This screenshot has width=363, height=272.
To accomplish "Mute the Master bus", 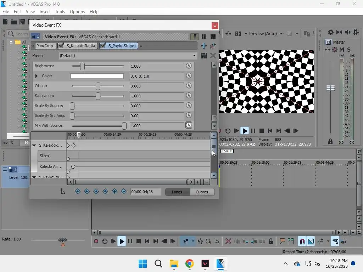I will (342, 50).
